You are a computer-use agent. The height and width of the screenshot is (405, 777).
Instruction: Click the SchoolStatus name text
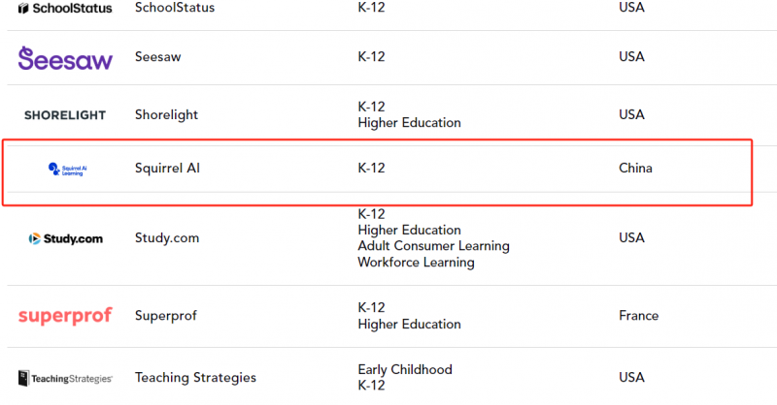coord(175,8)
